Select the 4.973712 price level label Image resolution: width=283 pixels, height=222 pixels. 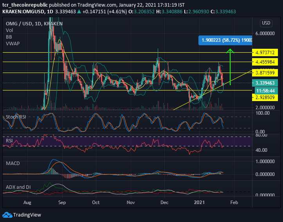pos(265,53)
